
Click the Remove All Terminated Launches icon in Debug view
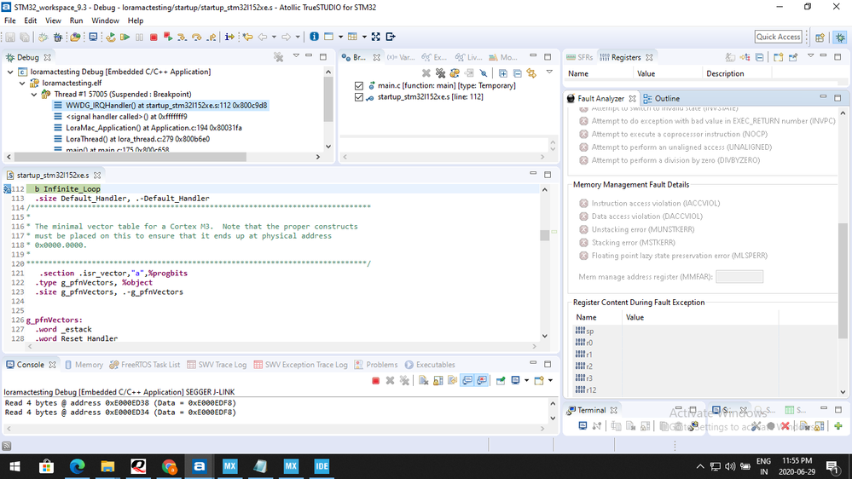278,57
